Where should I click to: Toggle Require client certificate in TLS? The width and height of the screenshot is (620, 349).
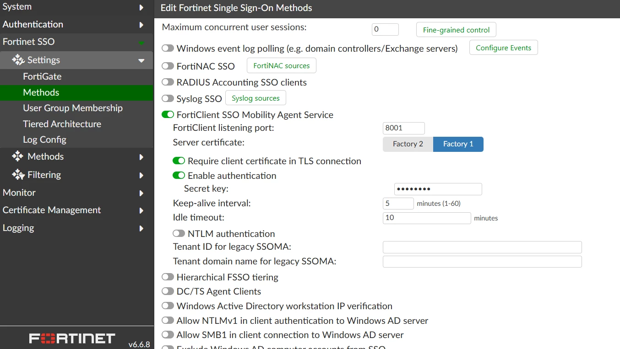(x=179, y=161)
